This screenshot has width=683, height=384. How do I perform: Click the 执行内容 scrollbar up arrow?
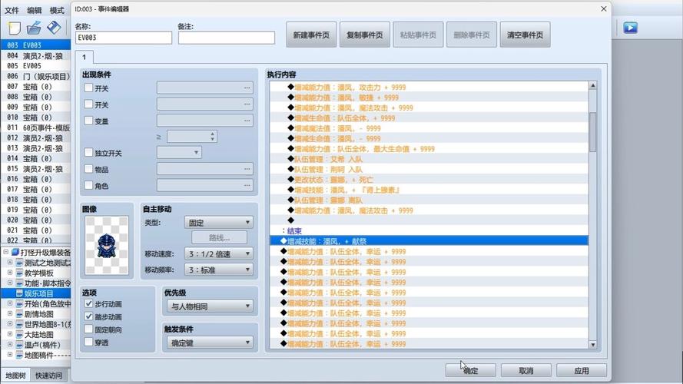coord(592,86)
